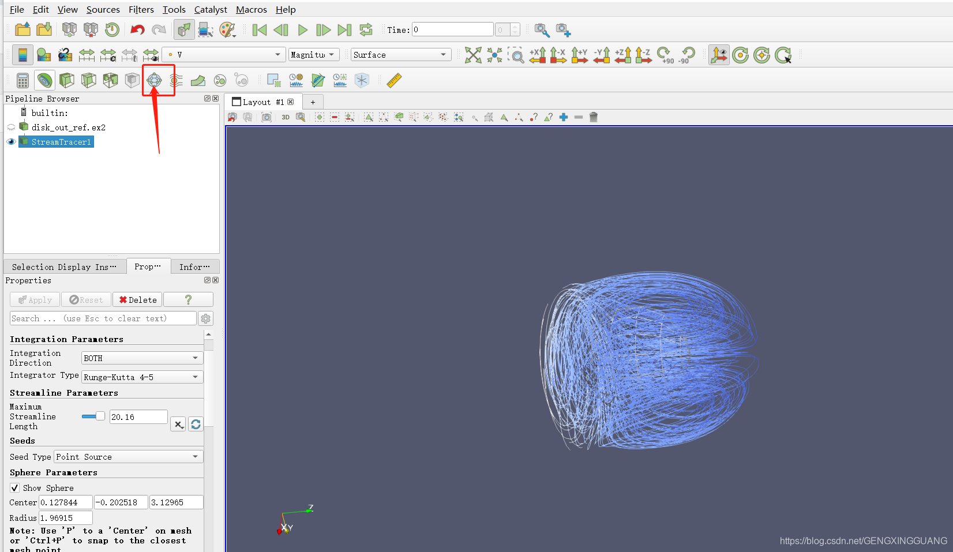Switch to the Infor… tab
The width and height of the screenshot is (953, 552).
point(195,266)
